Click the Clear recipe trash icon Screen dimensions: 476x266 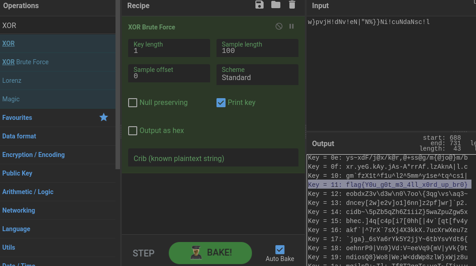pos(292,5)
